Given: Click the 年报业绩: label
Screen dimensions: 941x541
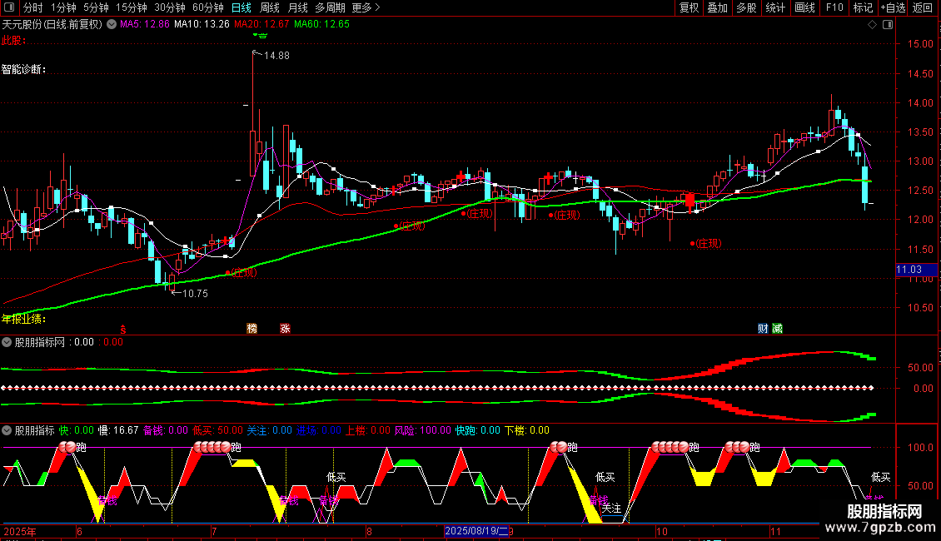Looking at the screenshot, I should click(x=24, y=319).
